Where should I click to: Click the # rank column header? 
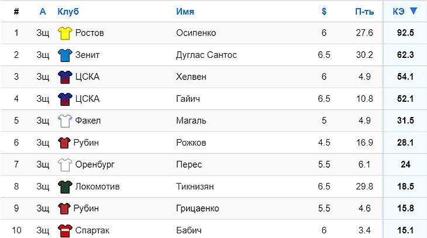point(16,11)
